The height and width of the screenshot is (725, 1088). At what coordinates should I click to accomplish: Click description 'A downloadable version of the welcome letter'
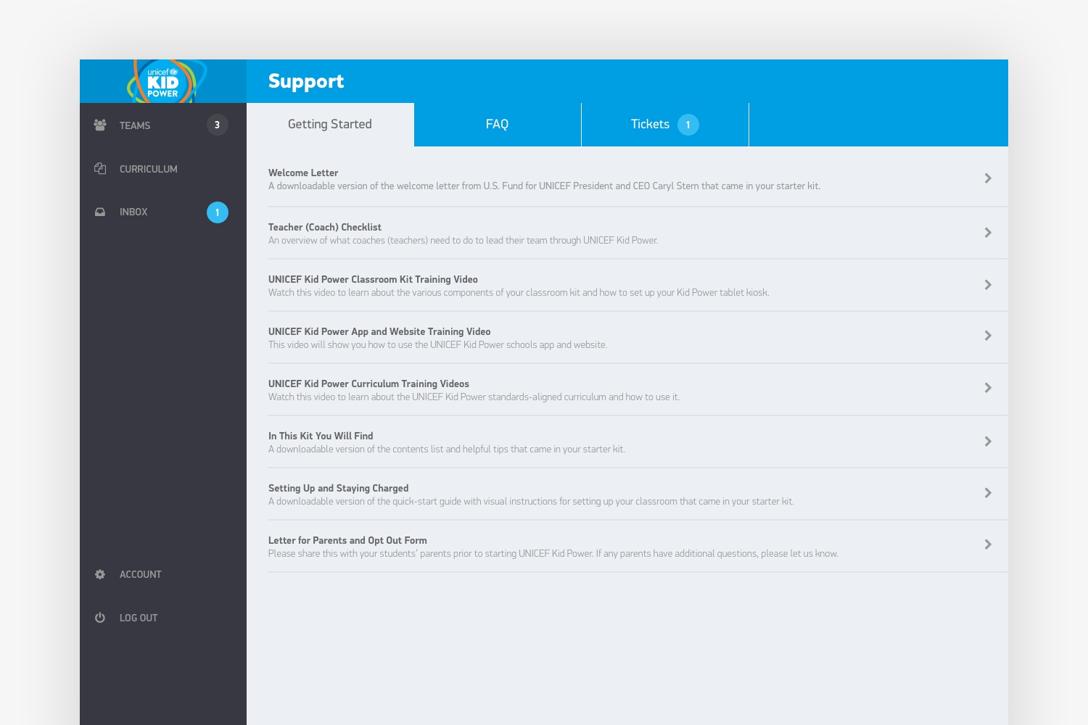[544, 186]
